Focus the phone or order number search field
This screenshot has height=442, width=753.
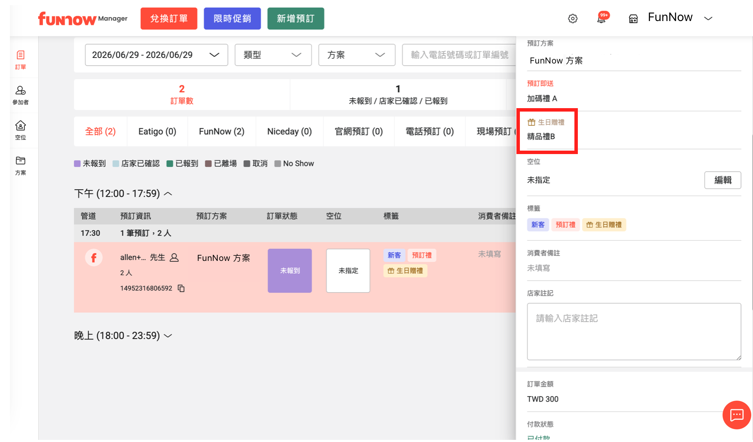459,55
